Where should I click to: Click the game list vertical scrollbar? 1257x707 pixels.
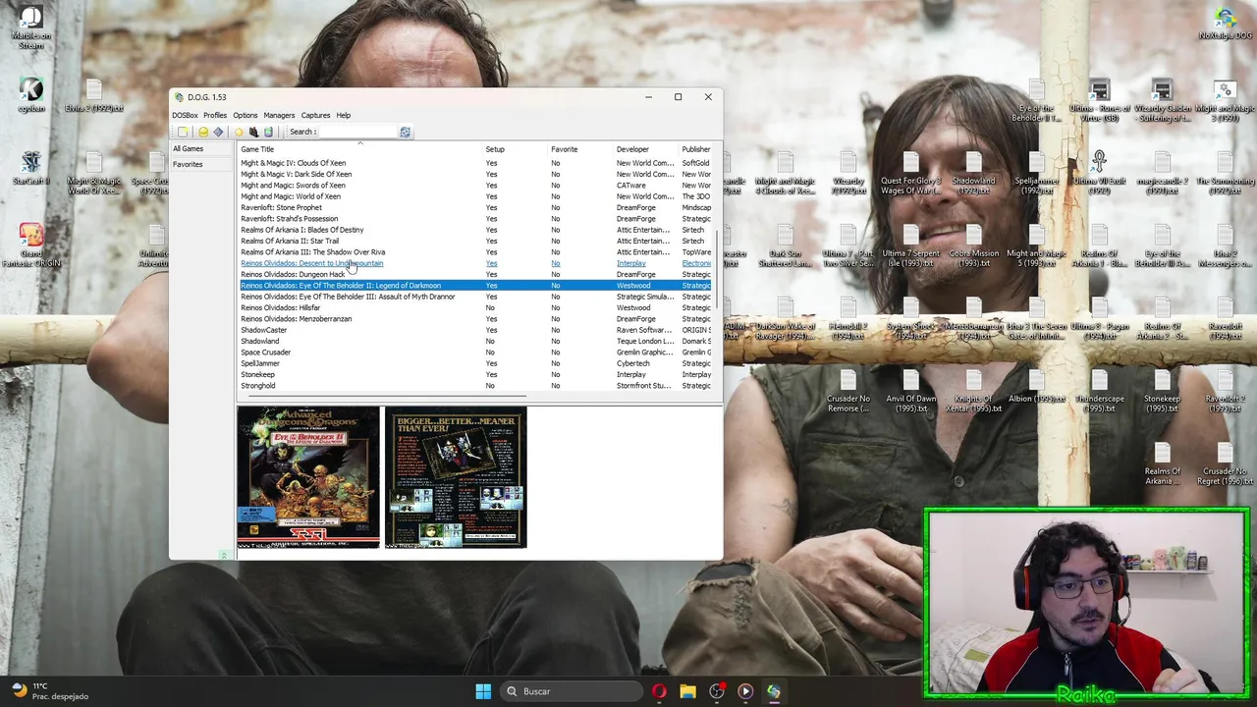point(718,270)
